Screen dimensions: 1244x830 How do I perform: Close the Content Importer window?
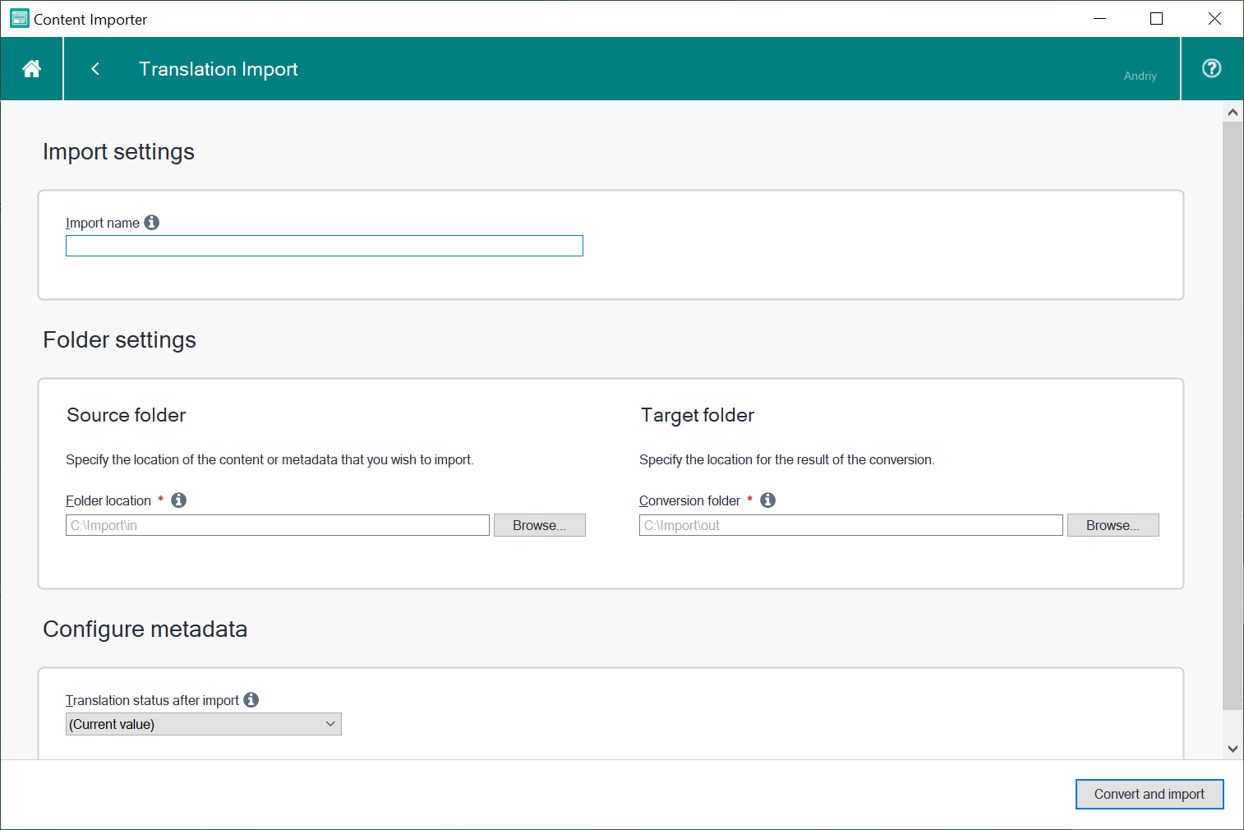tap(1214, 18)
